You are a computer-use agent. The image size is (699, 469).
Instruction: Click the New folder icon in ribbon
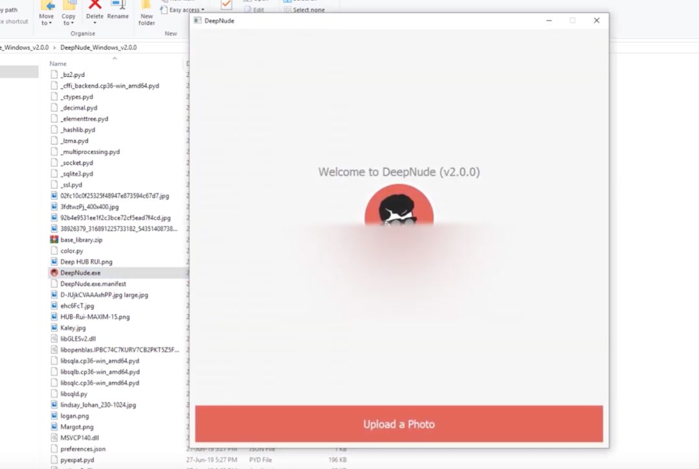pyautogui.click(x=146, y=5)
